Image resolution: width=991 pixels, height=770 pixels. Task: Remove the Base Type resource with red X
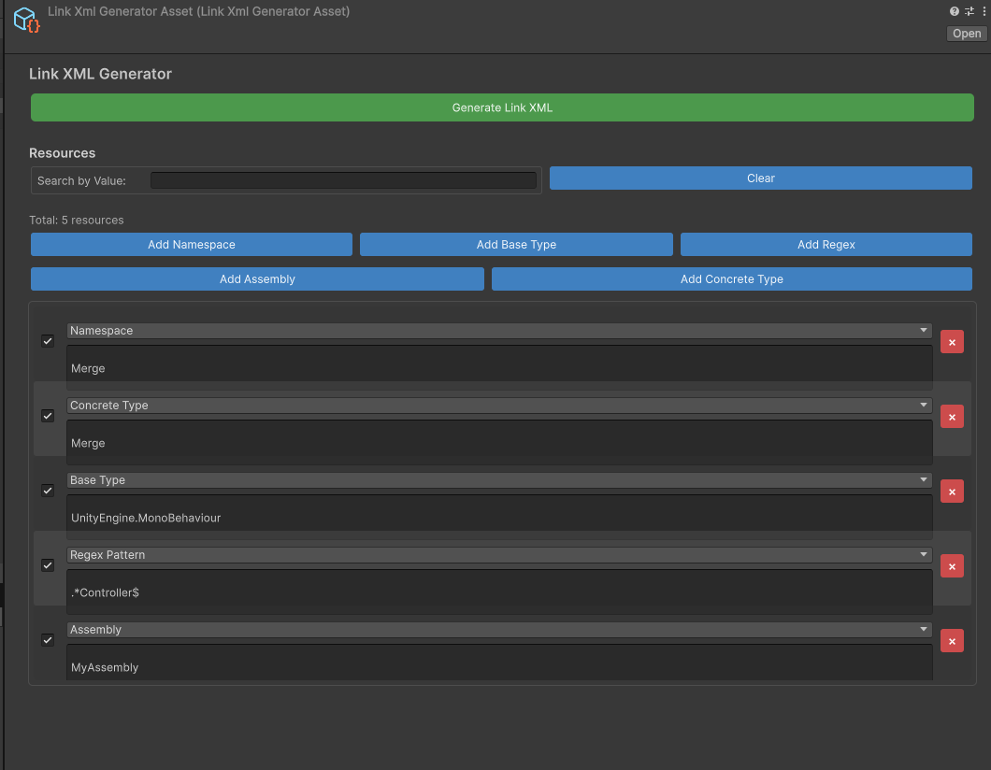pos(952,492)
